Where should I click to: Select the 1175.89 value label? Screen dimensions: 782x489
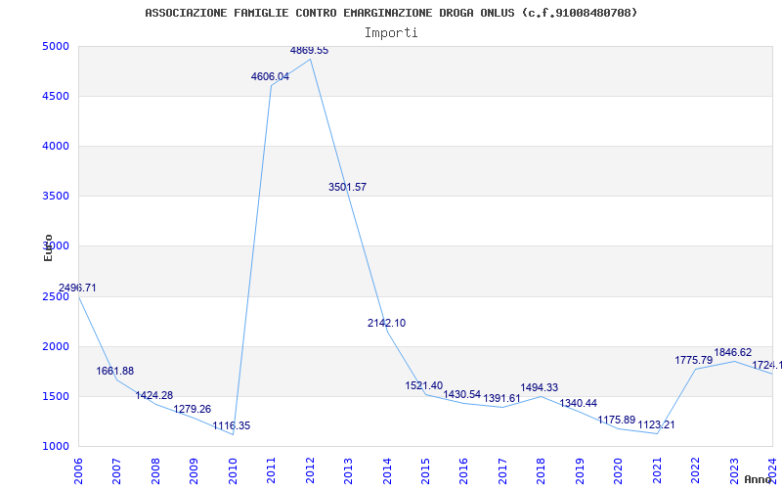point(617,421)
